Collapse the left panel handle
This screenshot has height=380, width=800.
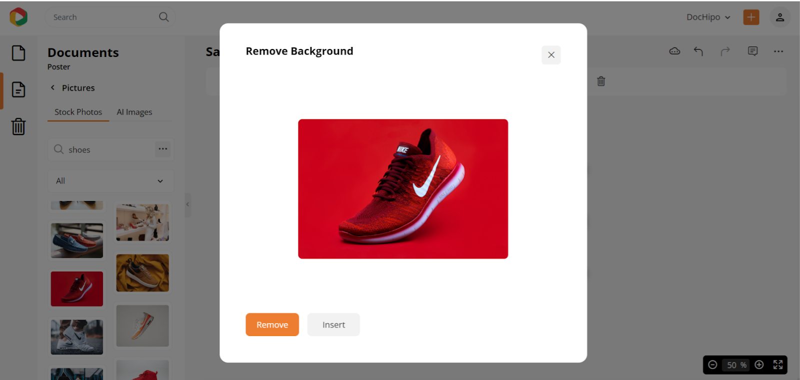pyautogui.click(x=188, y=204)
